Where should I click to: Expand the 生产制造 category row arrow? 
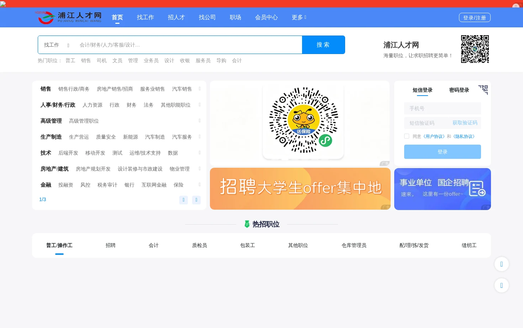(200, 136)
